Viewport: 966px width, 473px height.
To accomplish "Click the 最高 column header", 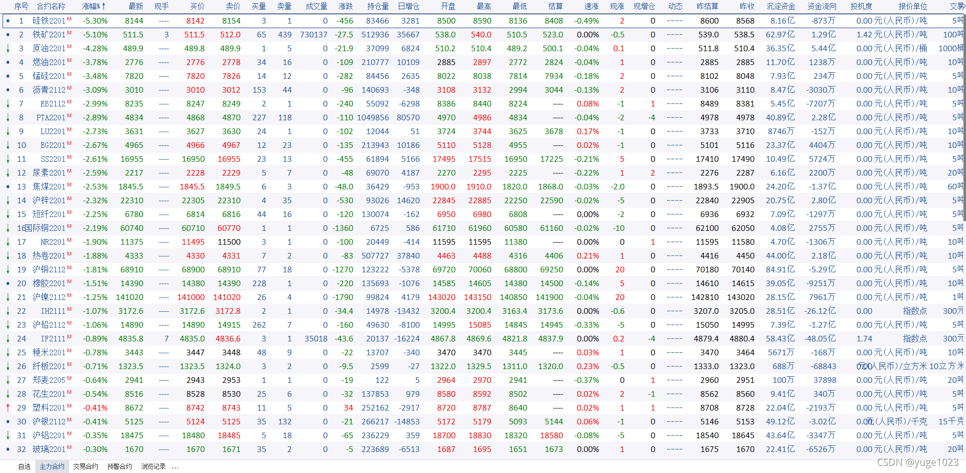I will (x=484, y=6).
